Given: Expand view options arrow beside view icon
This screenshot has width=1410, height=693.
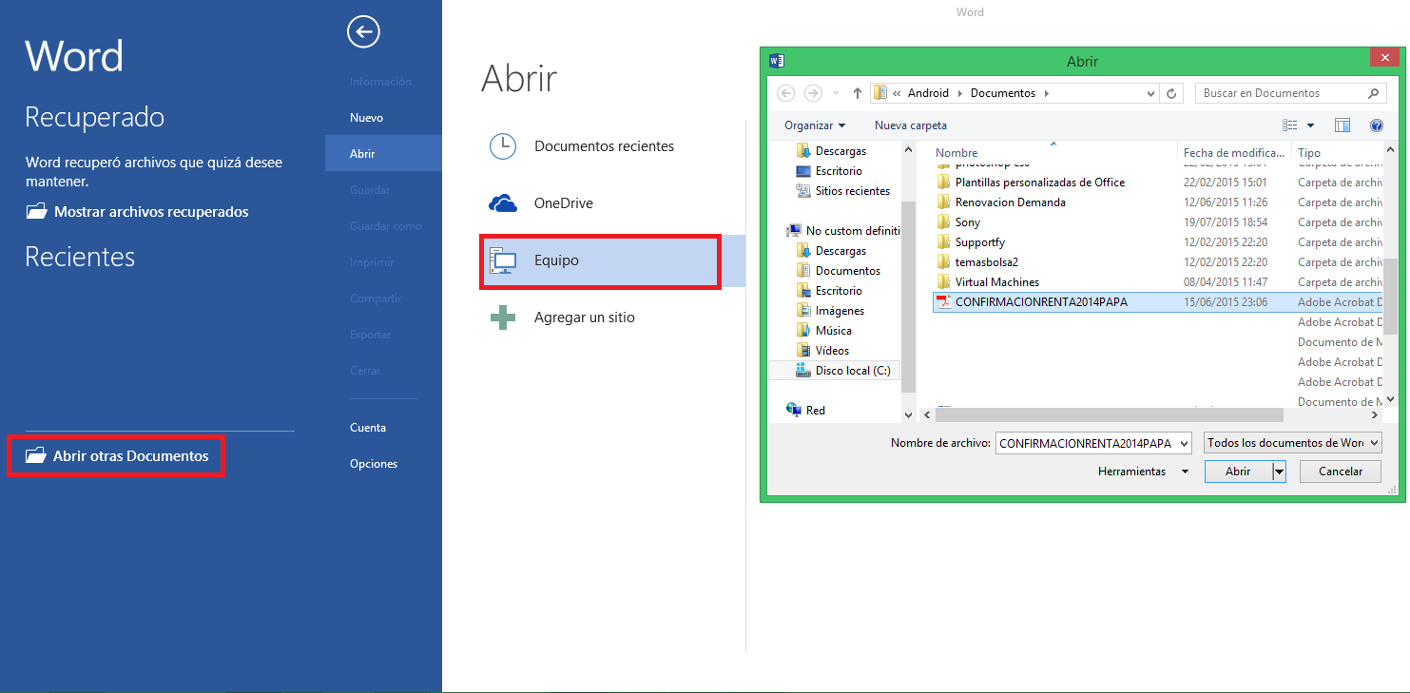Looking at the screenshot, I should click(x=1310, y=125).
